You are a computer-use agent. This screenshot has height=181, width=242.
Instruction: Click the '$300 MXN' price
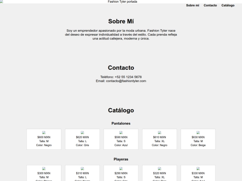click(44, 173)
